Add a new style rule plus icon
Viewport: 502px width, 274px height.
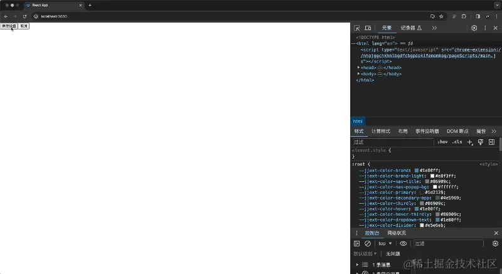pos(469,142)
